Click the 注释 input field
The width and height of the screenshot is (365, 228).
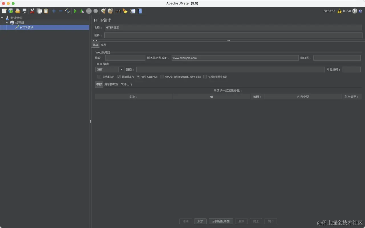[x=233, y=35]
